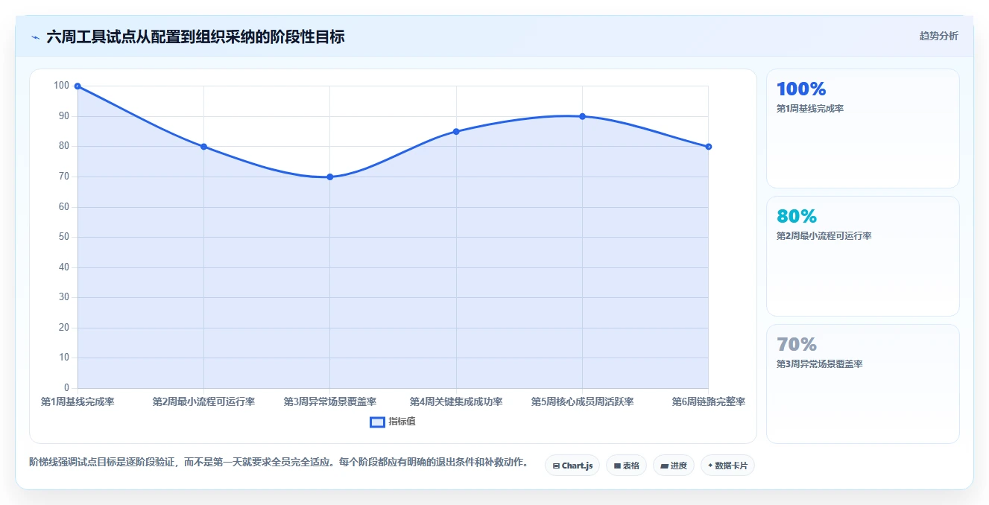Click the chart title 六周工具试点从配置到组织采纳的阶段性目标

(195, 36)
